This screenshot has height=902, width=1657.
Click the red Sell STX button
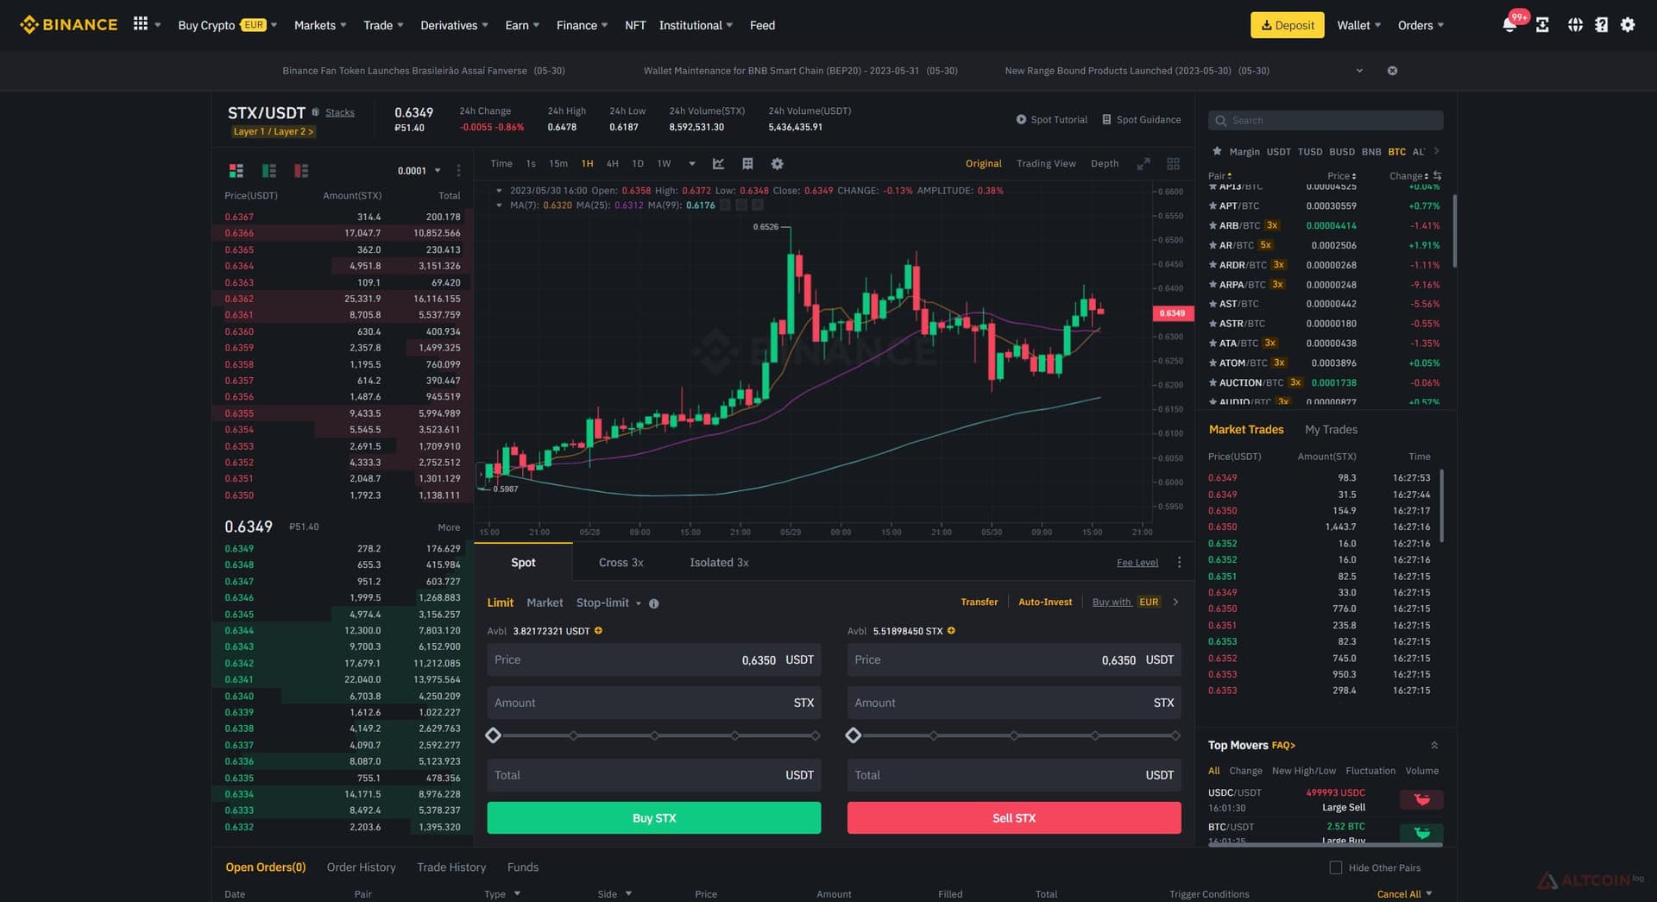coord(1014,817)
